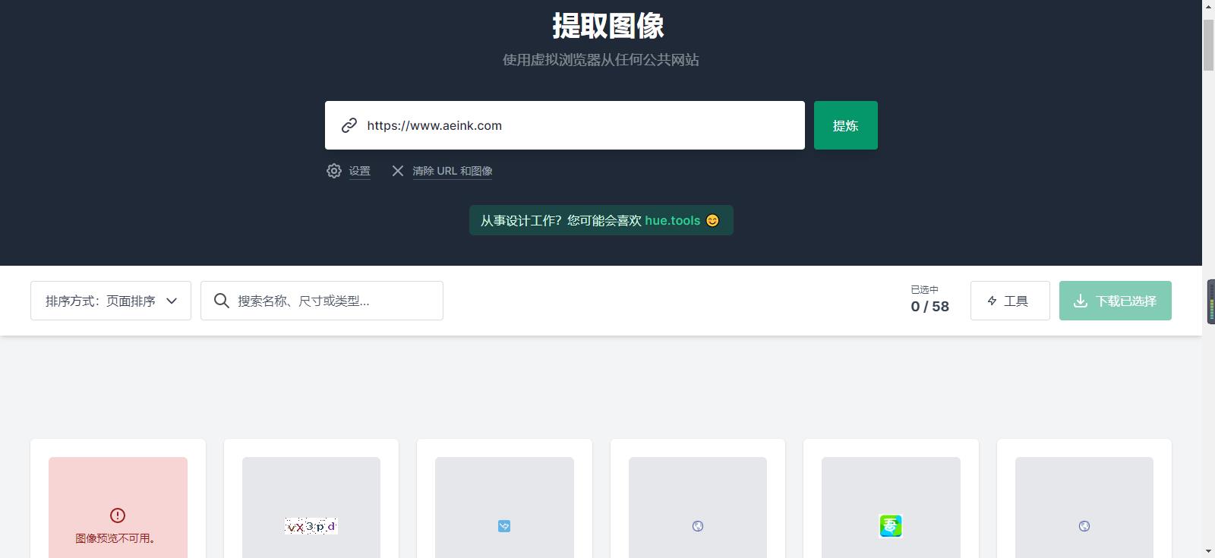Click the 工具 tools button
The width and height of the screenshot is (1215, 558).
[1010, 301]
